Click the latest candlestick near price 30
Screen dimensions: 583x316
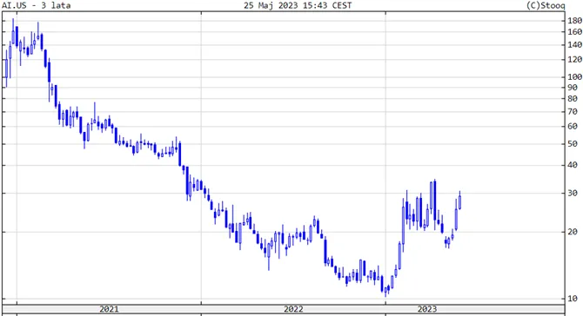coord(460,201)
